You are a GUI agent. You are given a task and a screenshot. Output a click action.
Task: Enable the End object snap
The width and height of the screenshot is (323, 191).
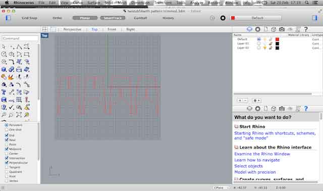point(7,135)
